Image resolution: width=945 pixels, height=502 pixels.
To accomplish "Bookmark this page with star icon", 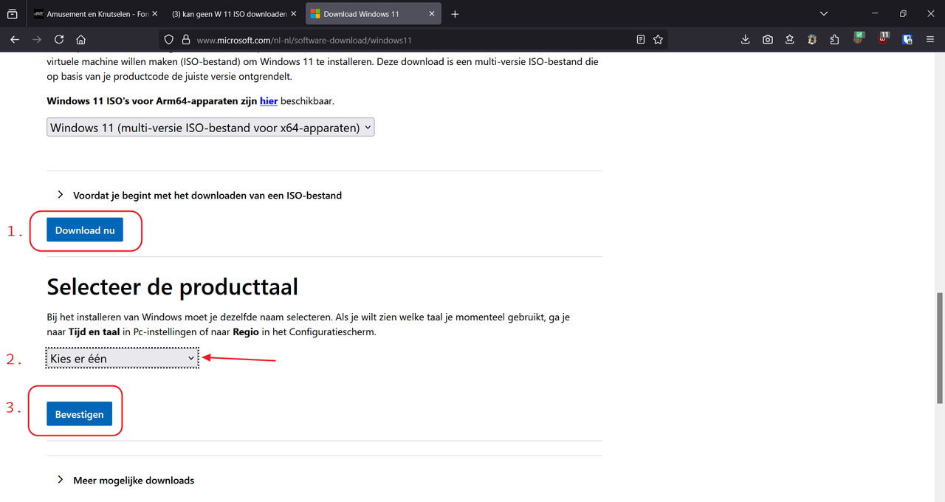I will 658,39.
